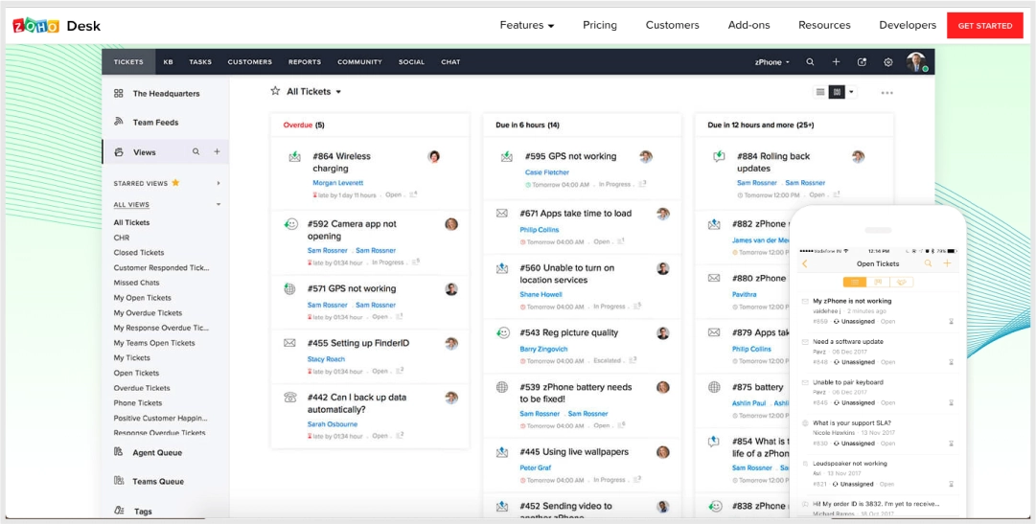1036x524 pixels.
Task: Click the phone icon on ticket #442
Action: (x=289, y=398)
